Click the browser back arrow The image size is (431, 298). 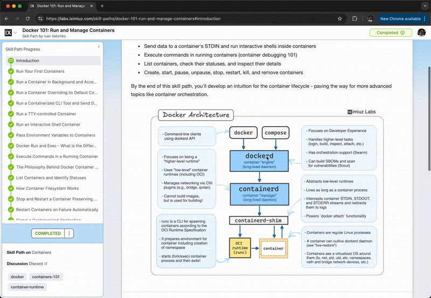coord(9,18)
